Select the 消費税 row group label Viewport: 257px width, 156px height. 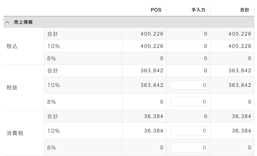[15, 133]
